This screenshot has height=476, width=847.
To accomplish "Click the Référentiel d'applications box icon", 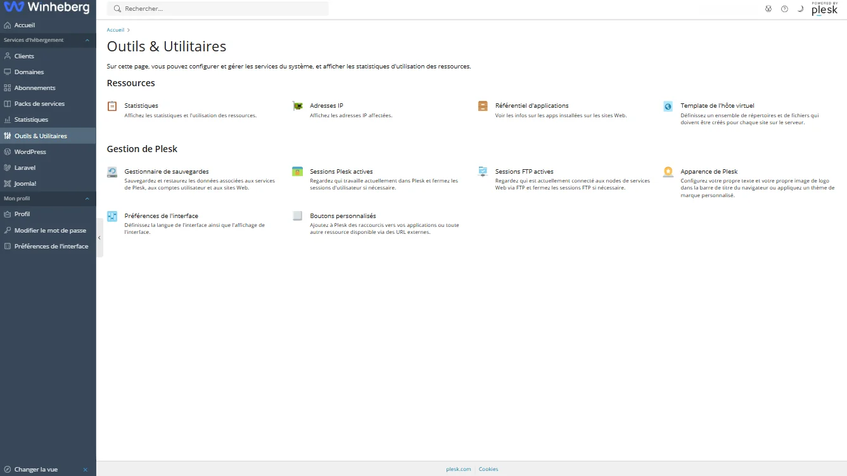I will coord(483,106).
